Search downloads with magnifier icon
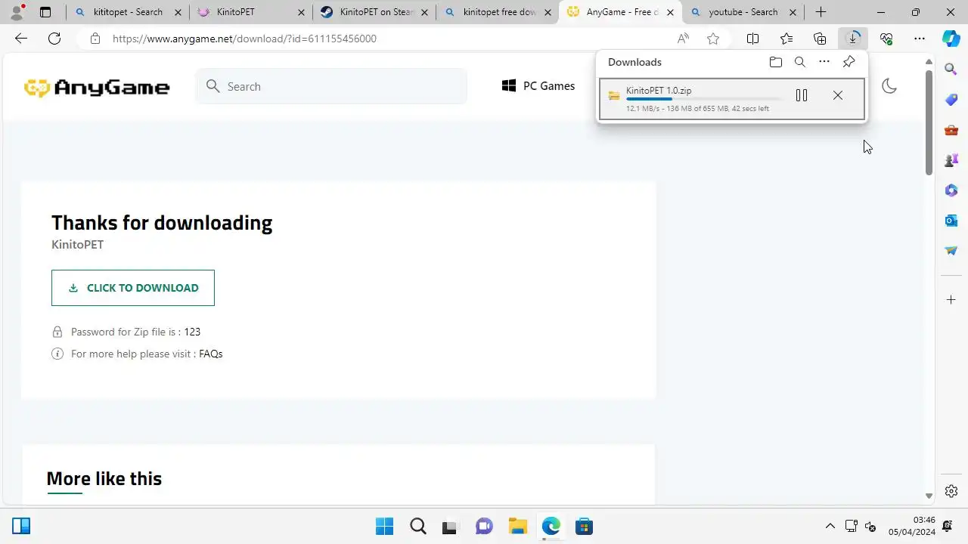The width and height of the screenshot is (968, 544). 799,62
